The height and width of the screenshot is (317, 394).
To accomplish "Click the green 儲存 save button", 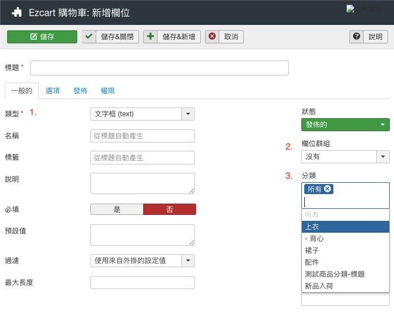I will point(42,37).
